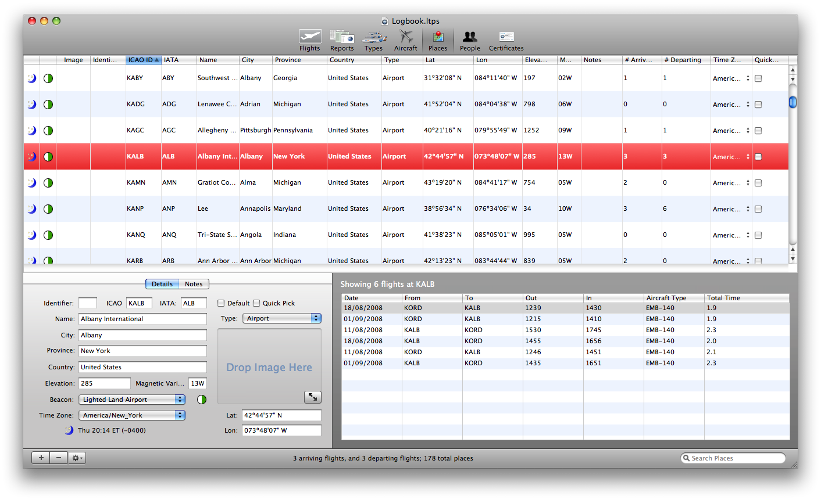The height and width of the screenshot is (500, 821).
Task: Click the scroll down arrow of places table
Action: [x=793, y=258]
